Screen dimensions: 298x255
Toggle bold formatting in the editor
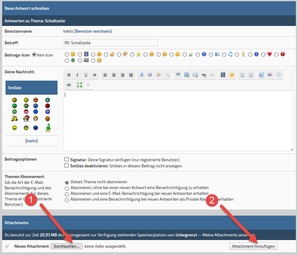(69, 75)
